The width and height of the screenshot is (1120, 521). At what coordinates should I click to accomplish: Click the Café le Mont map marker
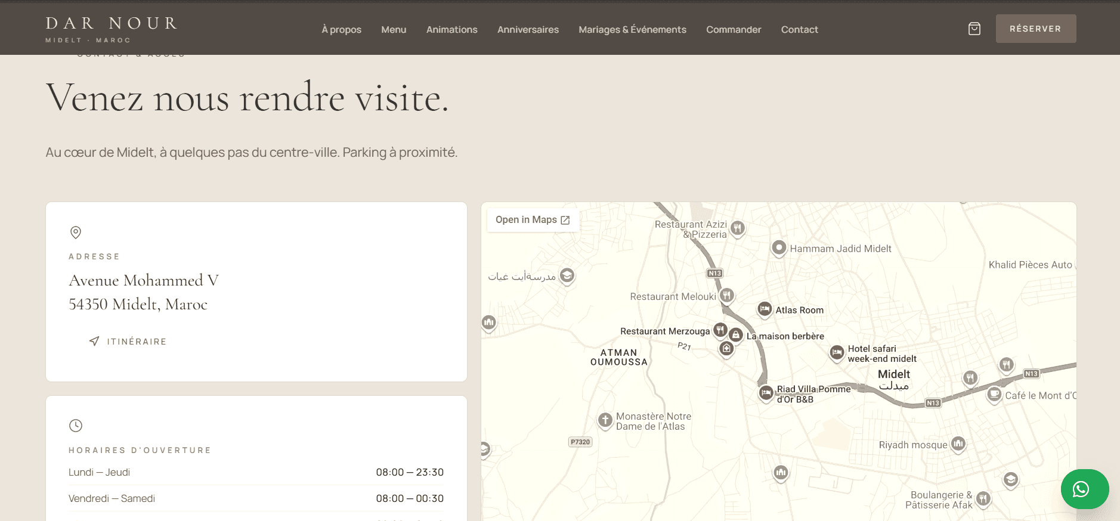994,395
